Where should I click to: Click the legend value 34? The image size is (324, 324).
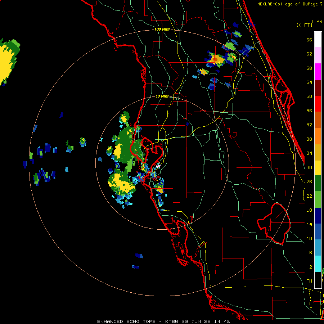309,153
